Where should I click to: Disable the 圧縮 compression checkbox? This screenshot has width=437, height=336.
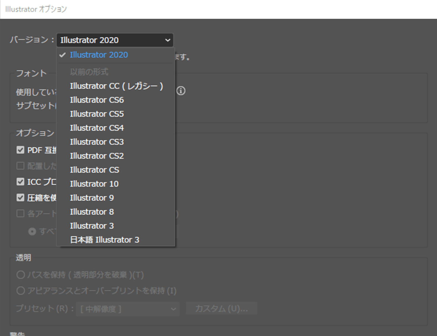coord(21,198)
